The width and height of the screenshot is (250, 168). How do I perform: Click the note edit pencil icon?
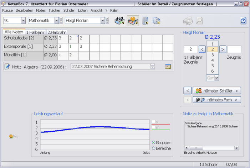[x=7, y=67]
